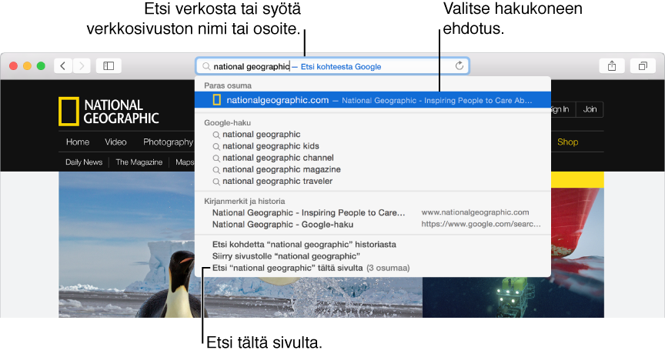Select "national geographic channel" suggestion
665x357 pixels.
(x=278, y=158)
